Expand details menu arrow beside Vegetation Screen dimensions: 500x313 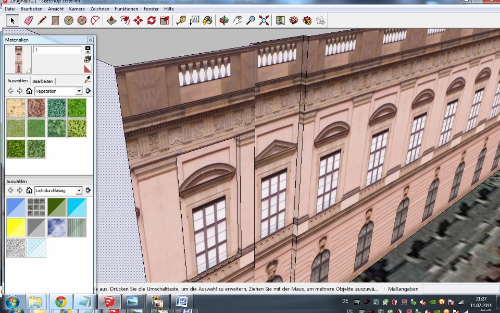(88, 91)
